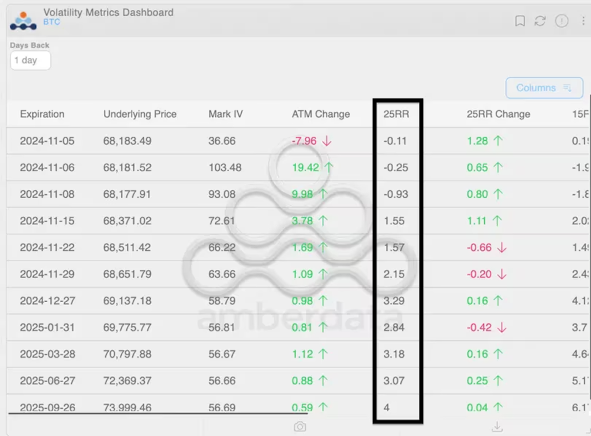Select the 2024-11-15 expiration cell

tap(47, 221)
